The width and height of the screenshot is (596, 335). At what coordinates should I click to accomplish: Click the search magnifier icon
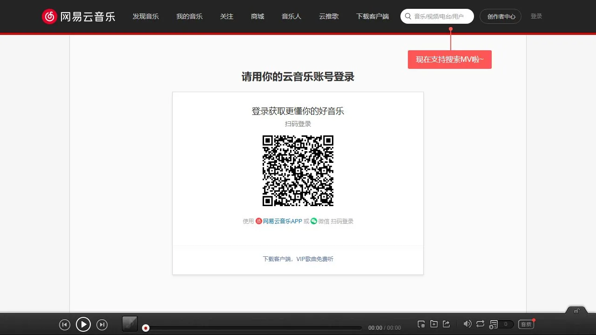tap(408, 16)
